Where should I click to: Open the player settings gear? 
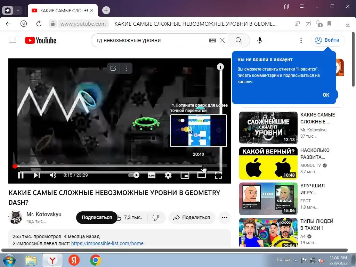pos(168,175)
